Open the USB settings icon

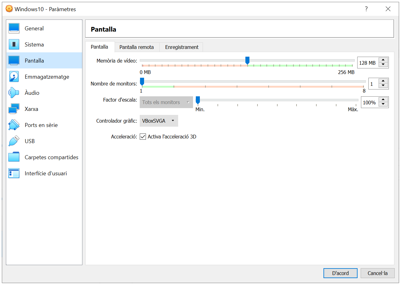click(14, 141)
